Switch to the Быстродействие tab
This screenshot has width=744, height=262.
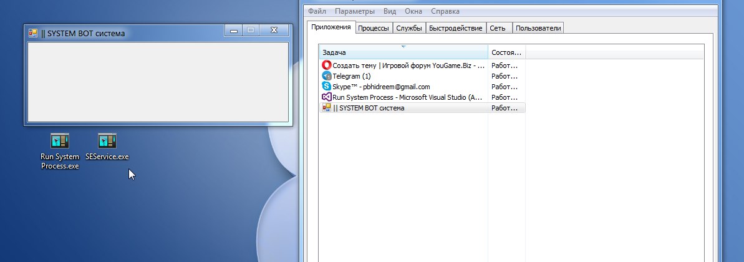(x=455, y=28)
